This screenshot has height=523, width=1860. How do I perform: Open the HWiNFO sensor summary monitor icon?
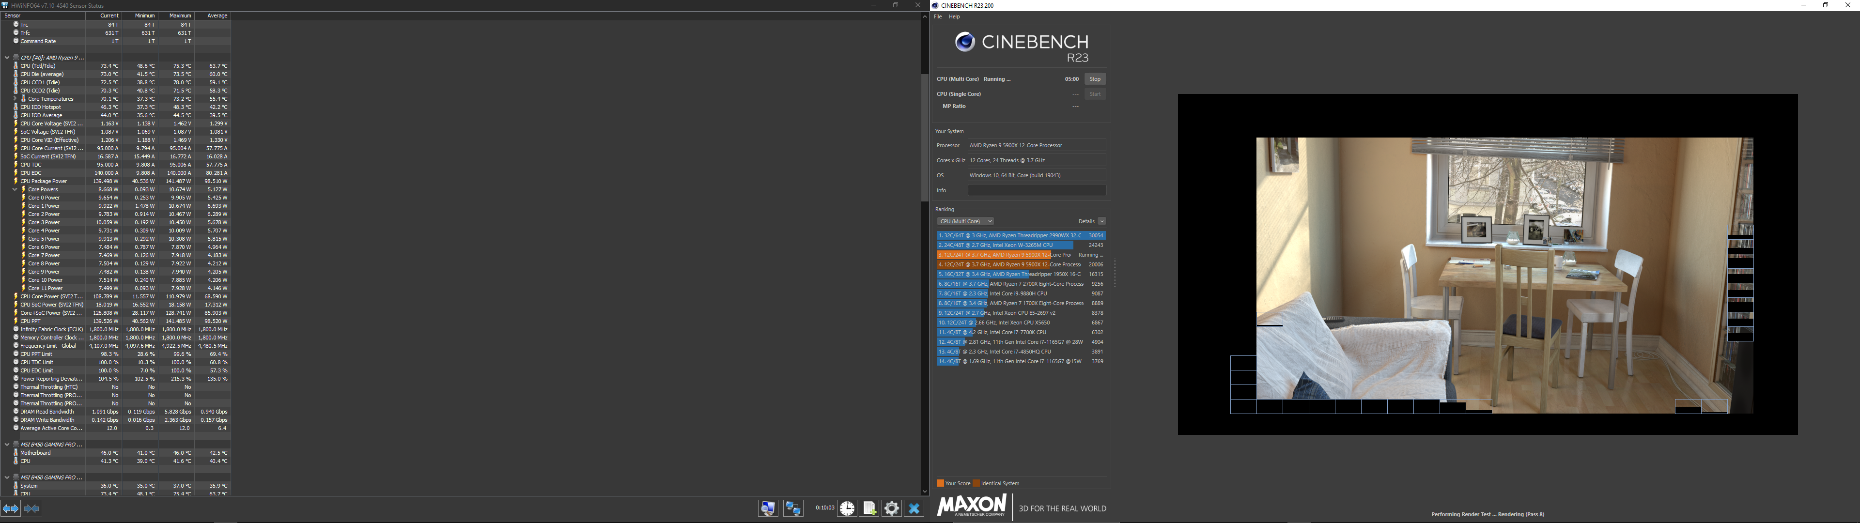pos(768,508)
